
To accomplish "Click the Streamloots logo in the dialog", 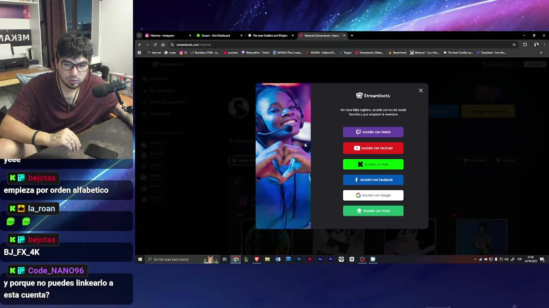I will click(x=373, y=96).
